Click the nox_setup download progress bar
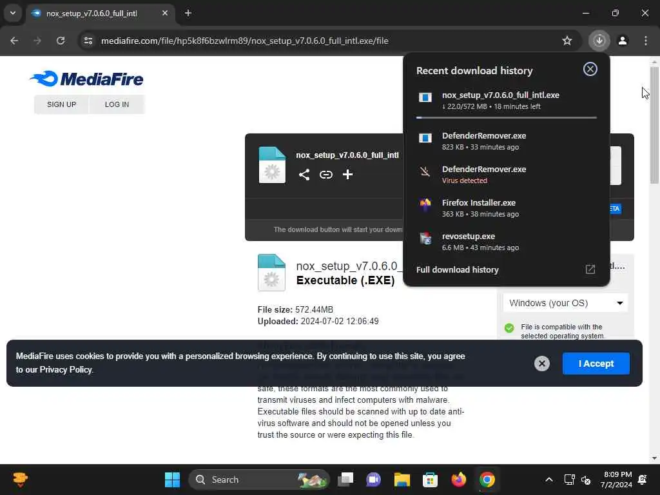 tap(507, 117)
